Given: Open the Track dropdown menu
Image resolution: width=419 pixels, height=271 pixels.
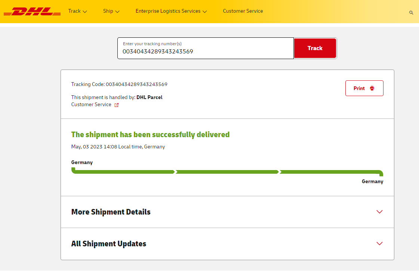Looking at the screenshot, I should (x=77, y=11).
